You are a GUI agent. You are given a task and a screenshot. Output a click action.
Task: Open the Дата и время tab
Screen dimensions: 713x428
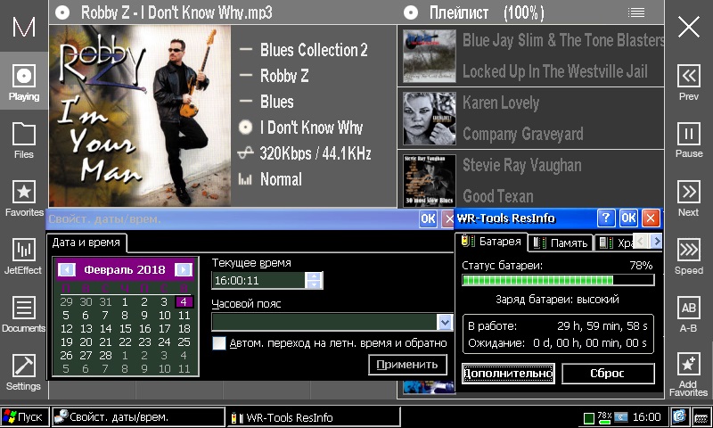coord(86,243)
